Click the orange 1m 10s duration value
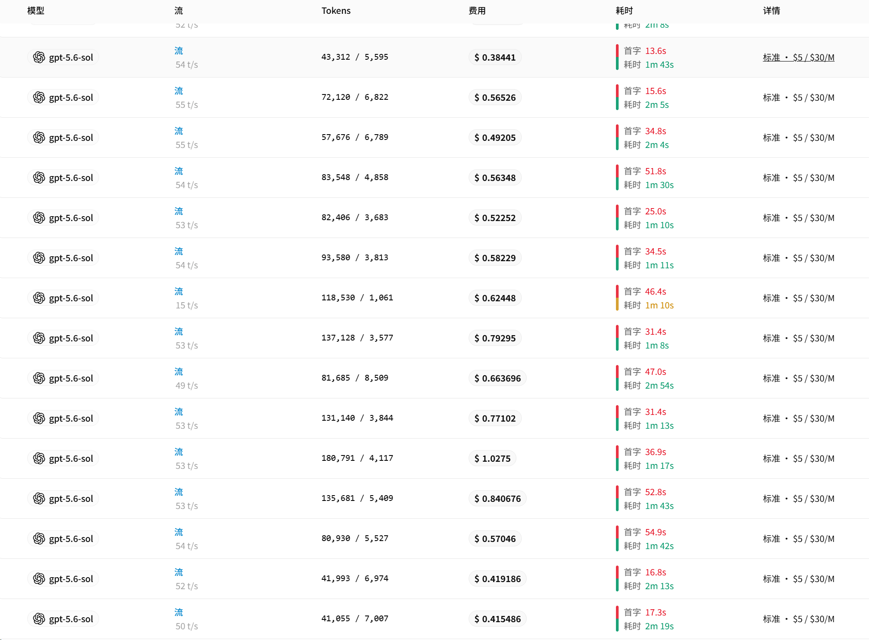The image size is (869, 640). click(x=659, y=305)
